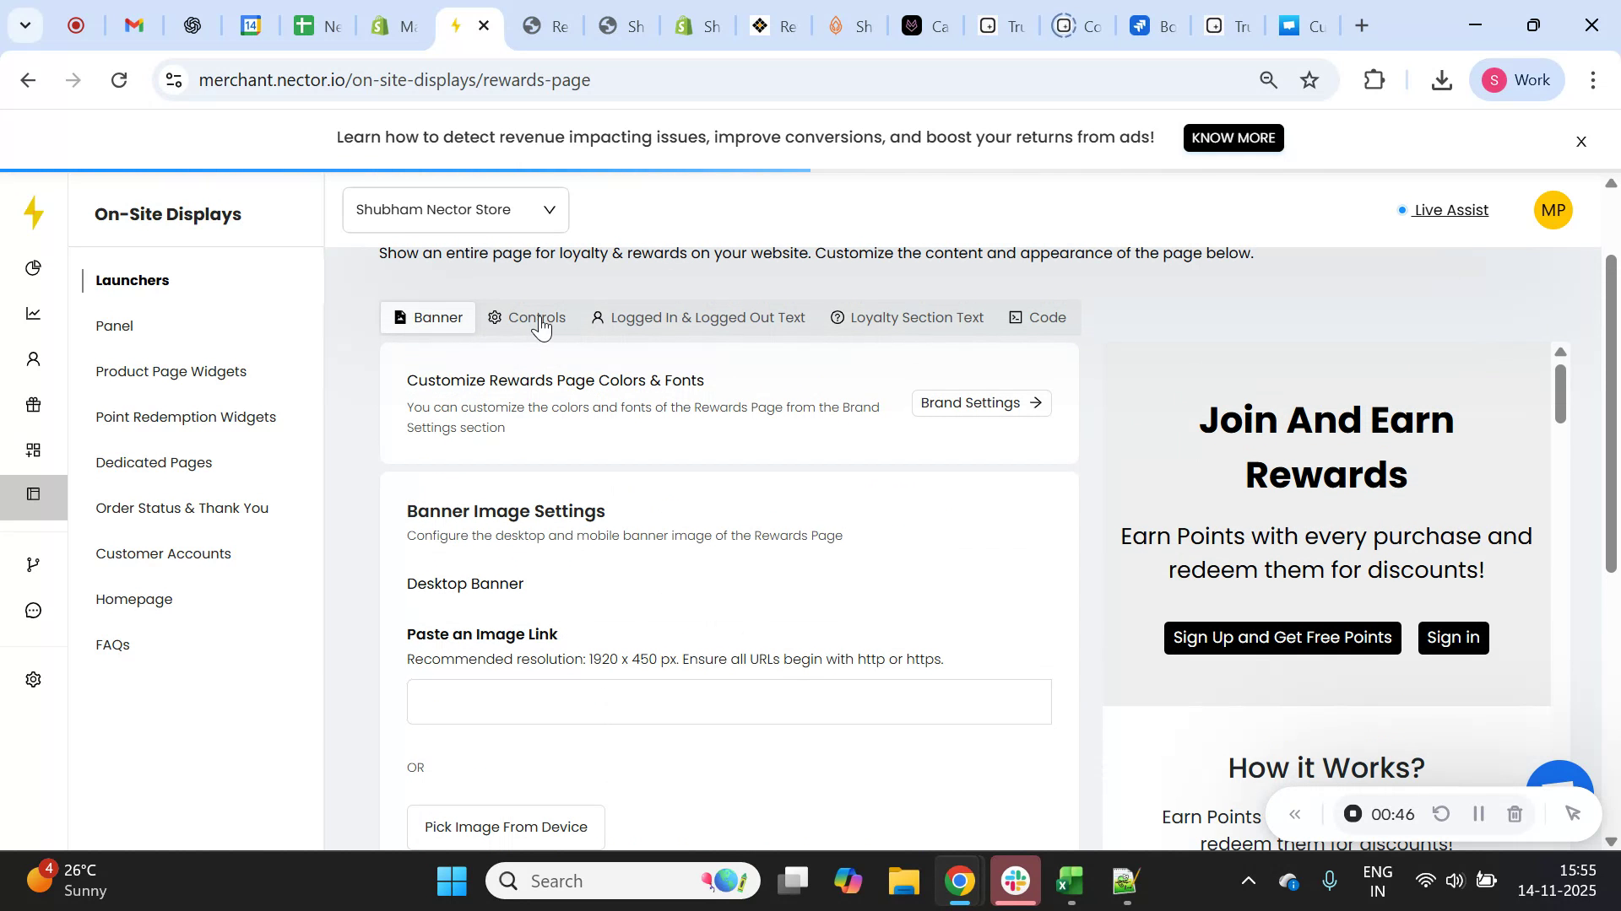Select the line chart performance icon in sidebar
Viewport: 1621px width, 911px height.
click(x=34, y=313)
